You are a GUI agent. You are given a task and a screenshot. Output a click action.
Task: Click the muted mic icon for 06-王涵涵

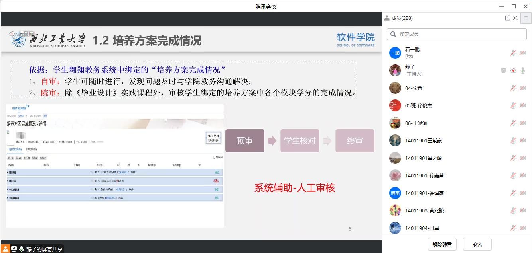[513, 123]
